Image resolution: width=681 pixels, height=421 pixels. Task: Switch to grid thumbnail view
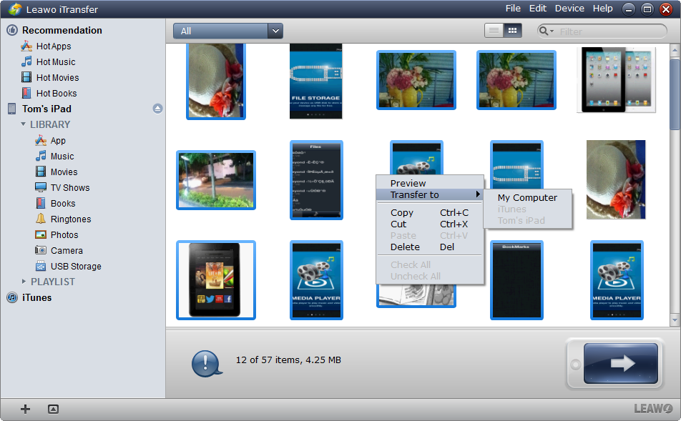coord(512,31)
